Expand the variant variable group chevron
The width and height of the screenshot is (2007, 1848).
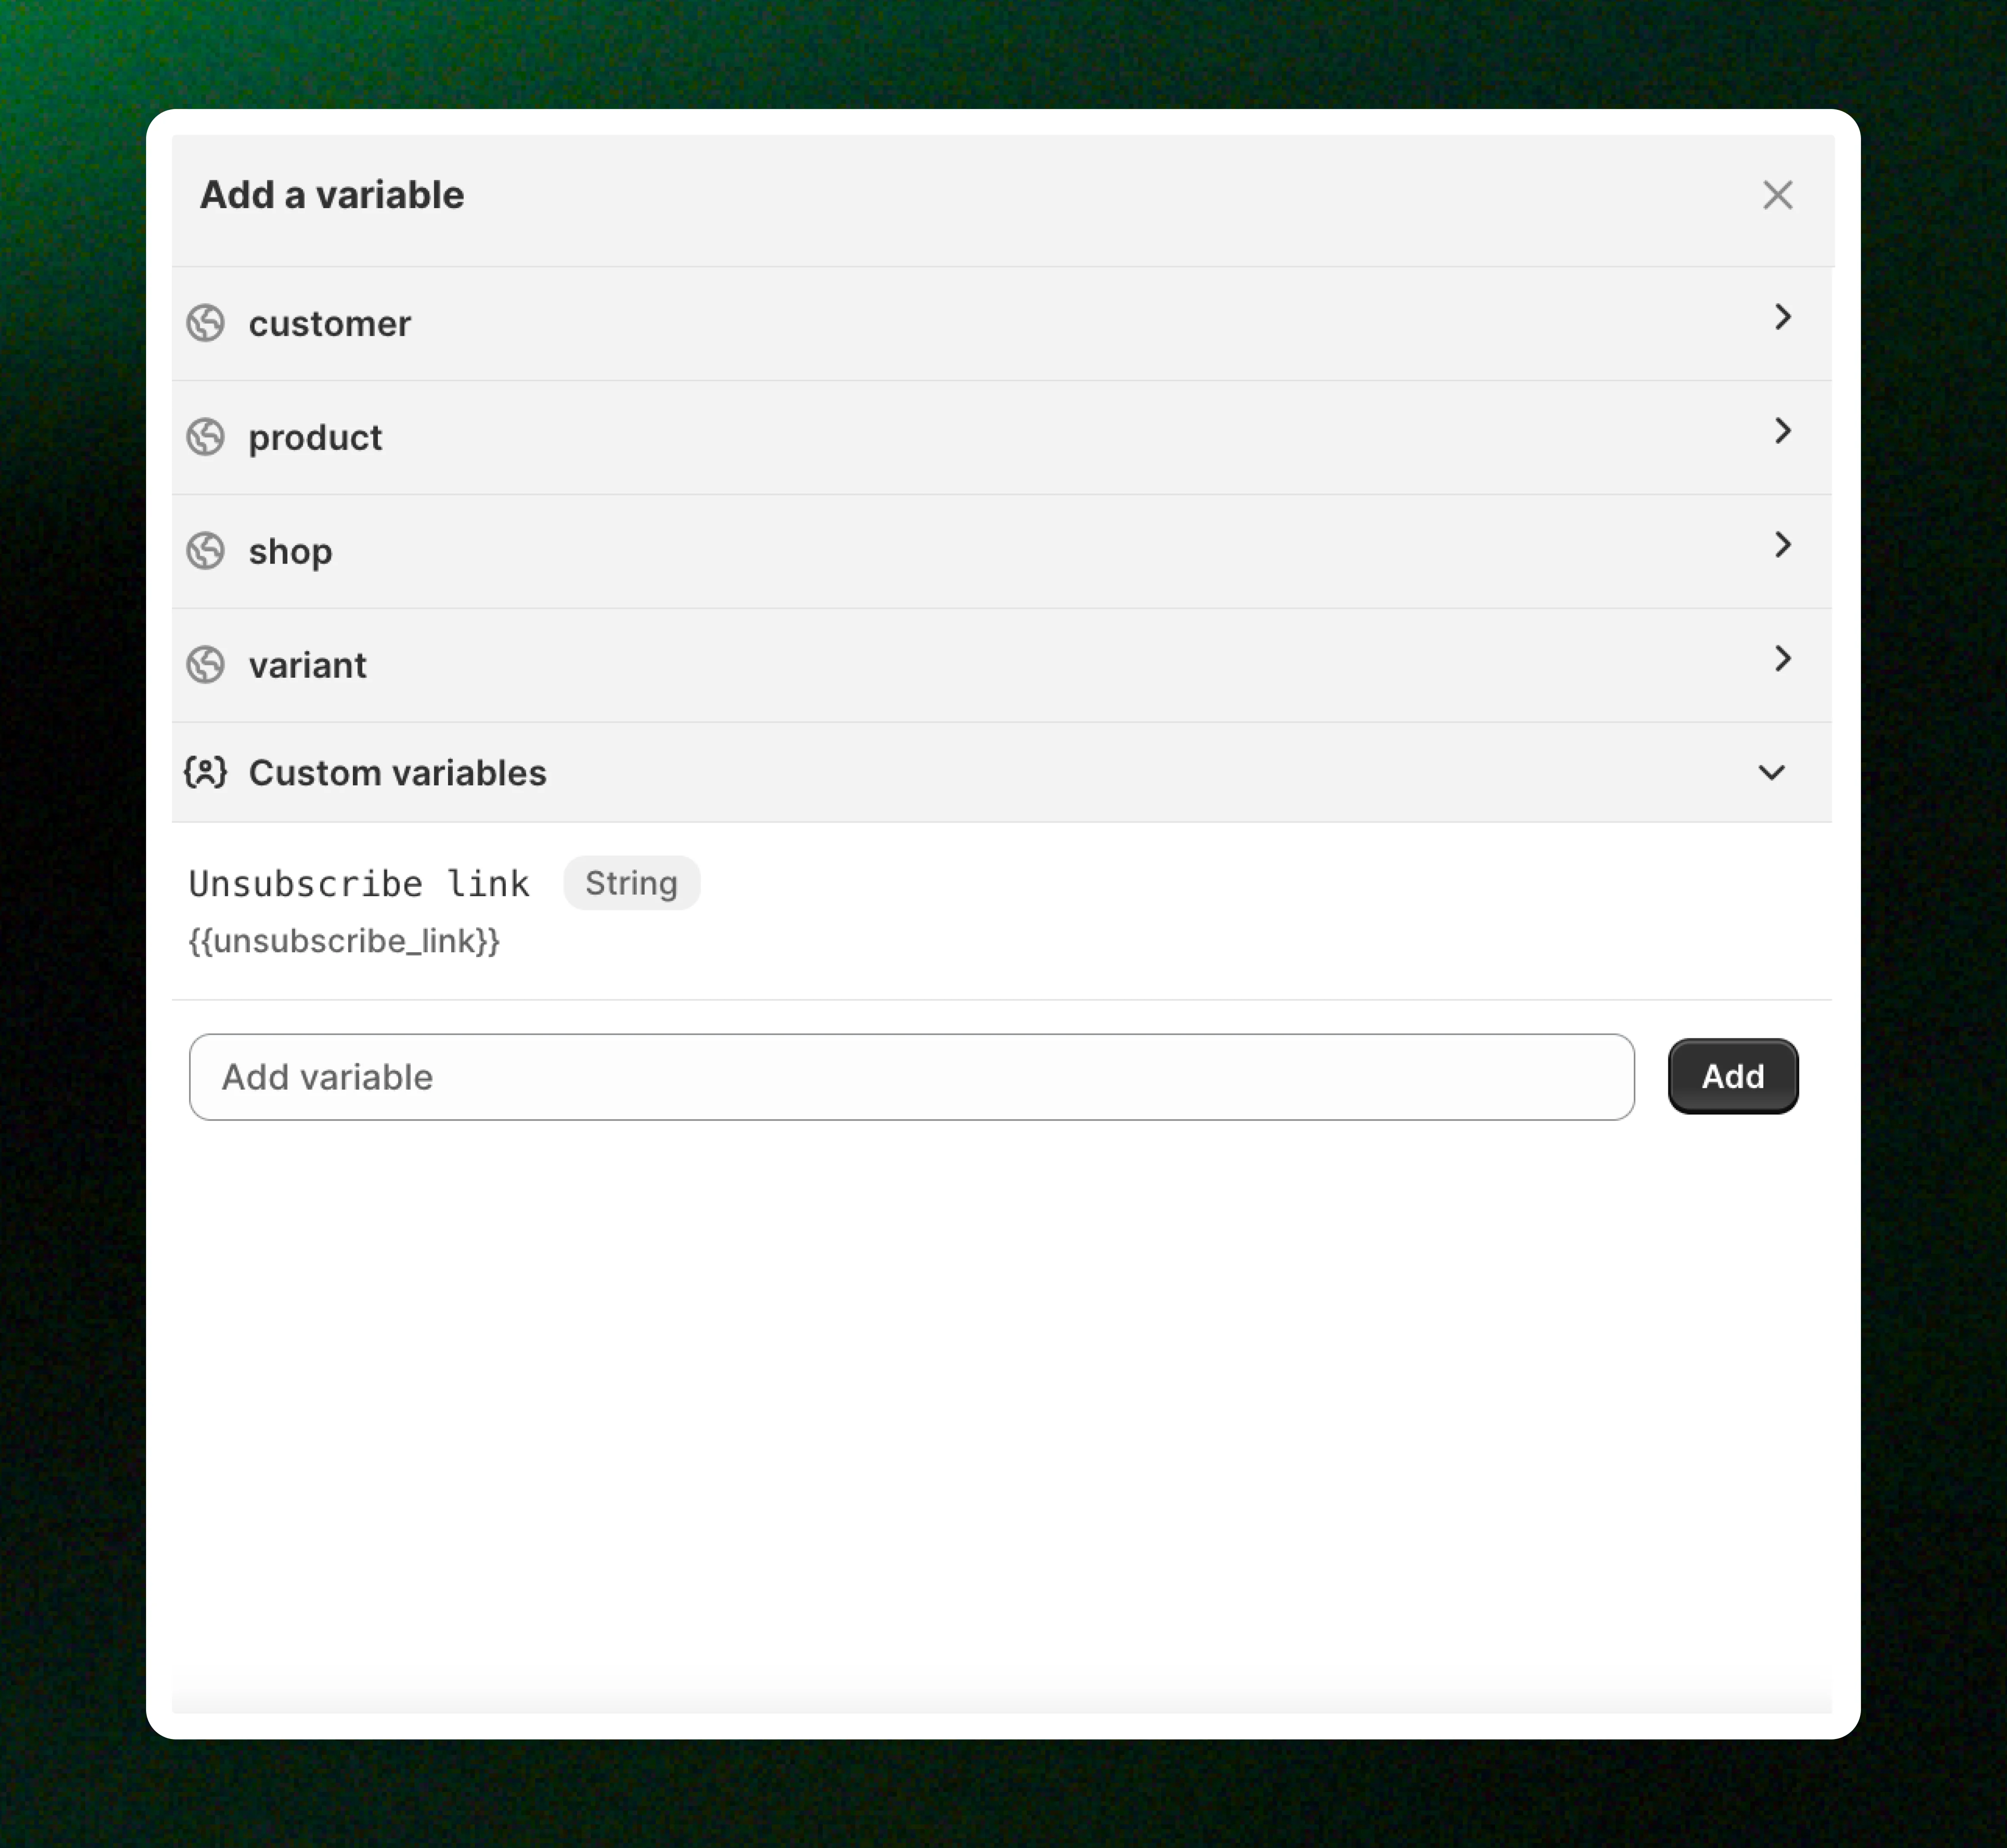pos(1782,659)
